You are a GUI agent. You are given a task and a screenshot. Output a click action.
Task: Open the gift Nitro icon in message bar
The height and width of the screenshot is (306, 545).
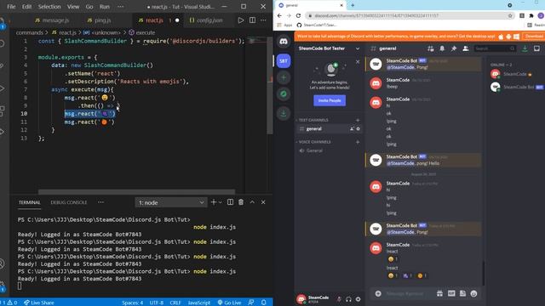pyautogui.click(x=439, y=293)
